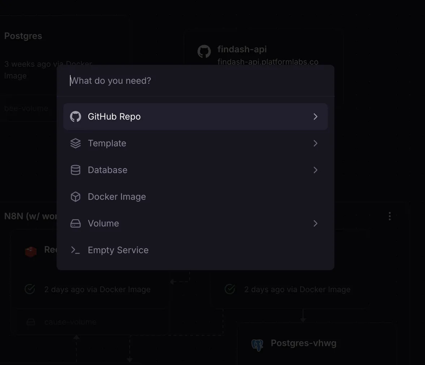Click the bee-volume label
425x365 pixels.
click(26, 108)
